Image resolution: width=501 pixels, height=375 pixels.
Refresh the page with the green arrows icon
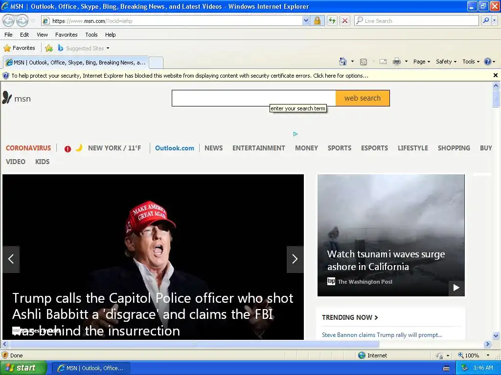tap(332, 21)
